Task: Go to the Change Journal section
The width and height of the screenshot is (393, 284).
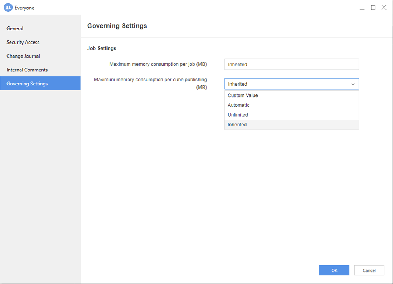Action: click(23, 56)
